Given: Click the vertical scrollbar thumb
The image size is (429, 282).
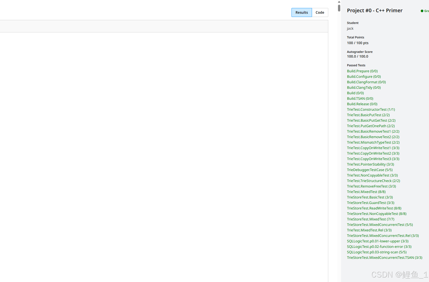Looking at the screenshot, I should (339, 8).
